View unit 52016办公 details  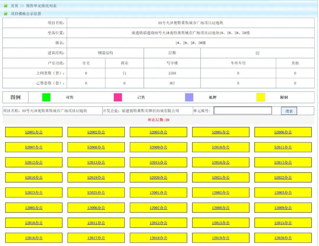point(221,163)
